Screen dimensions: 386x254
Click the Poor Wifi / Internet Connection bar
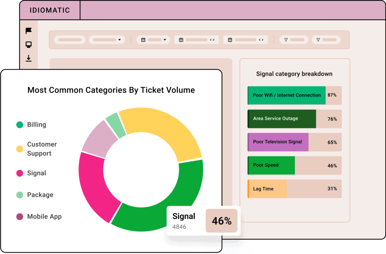pyautogui.click(x=286, y=95)
